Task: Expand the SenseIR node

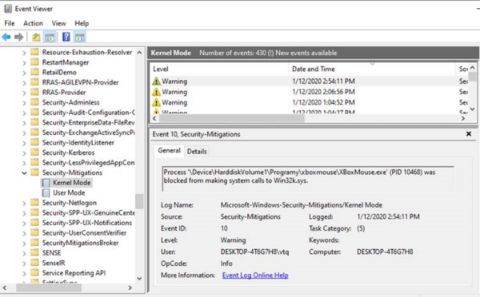Action: 24,263
